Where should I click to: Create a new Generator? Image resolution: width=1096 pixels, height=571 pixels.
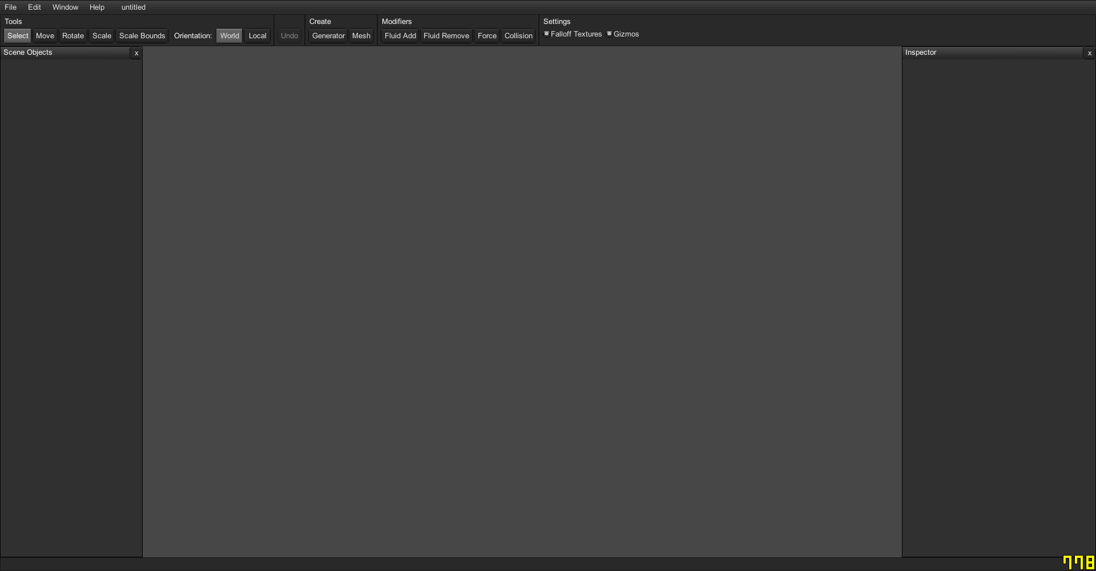(x=328, y=35)
